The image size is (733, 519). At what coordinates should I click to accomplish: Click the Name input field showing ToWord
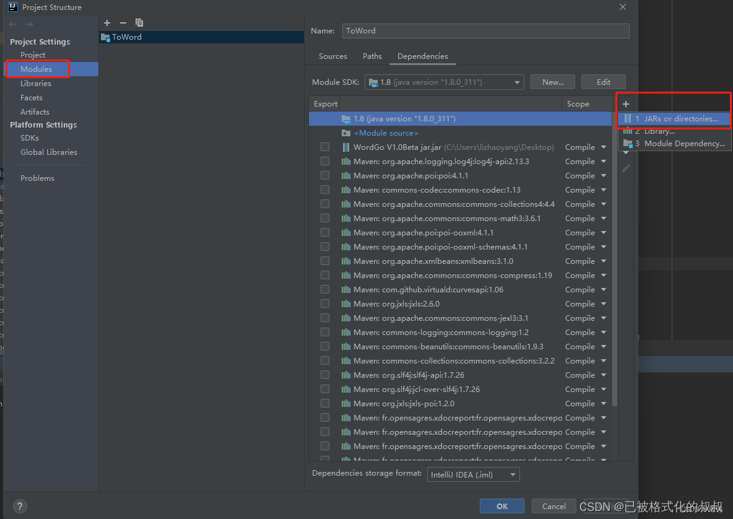point(485,30)
